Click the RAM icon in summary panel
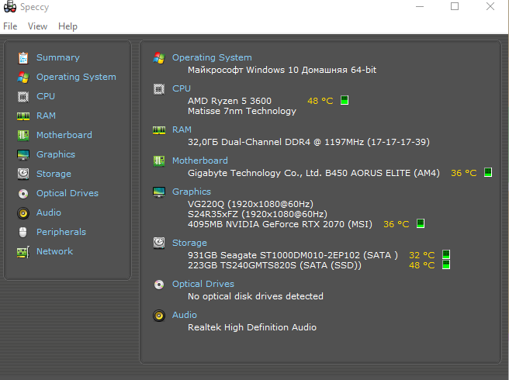 point(159,130)
